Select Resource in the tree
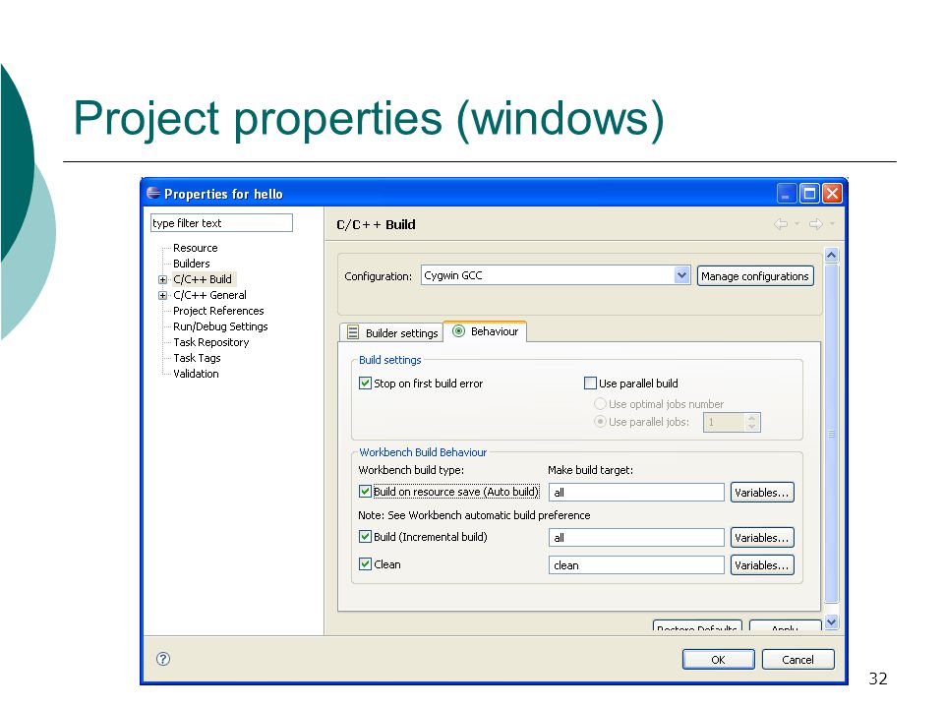Screen dimensions: 944x708 [x=195, y=248]
